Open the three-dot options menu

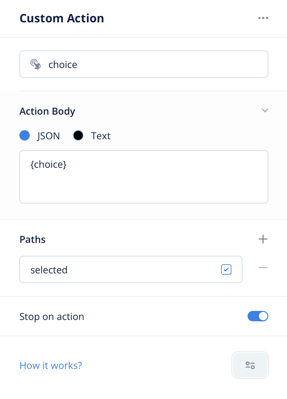click(x=263, y=18)
